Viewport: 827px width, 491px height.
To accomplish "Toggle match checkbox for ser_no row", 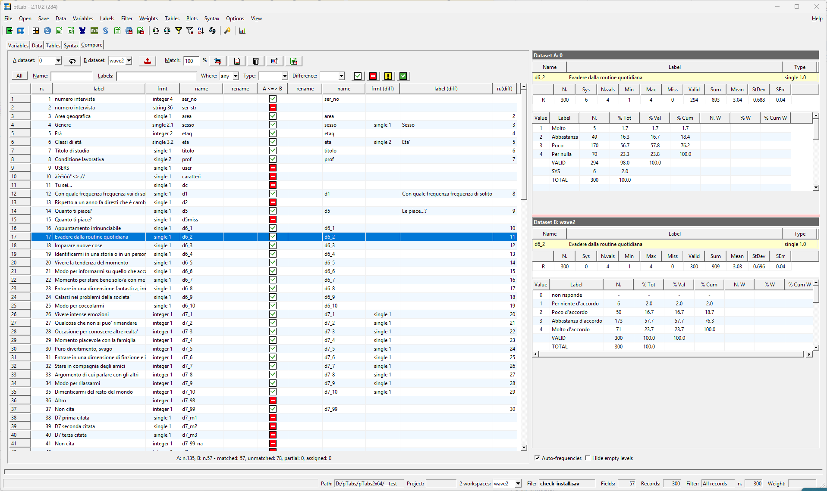I will point(273,99).
